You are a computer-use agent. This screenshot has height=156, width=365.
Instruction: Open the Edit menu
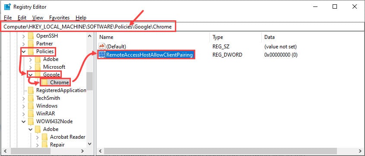click(22, 18)
